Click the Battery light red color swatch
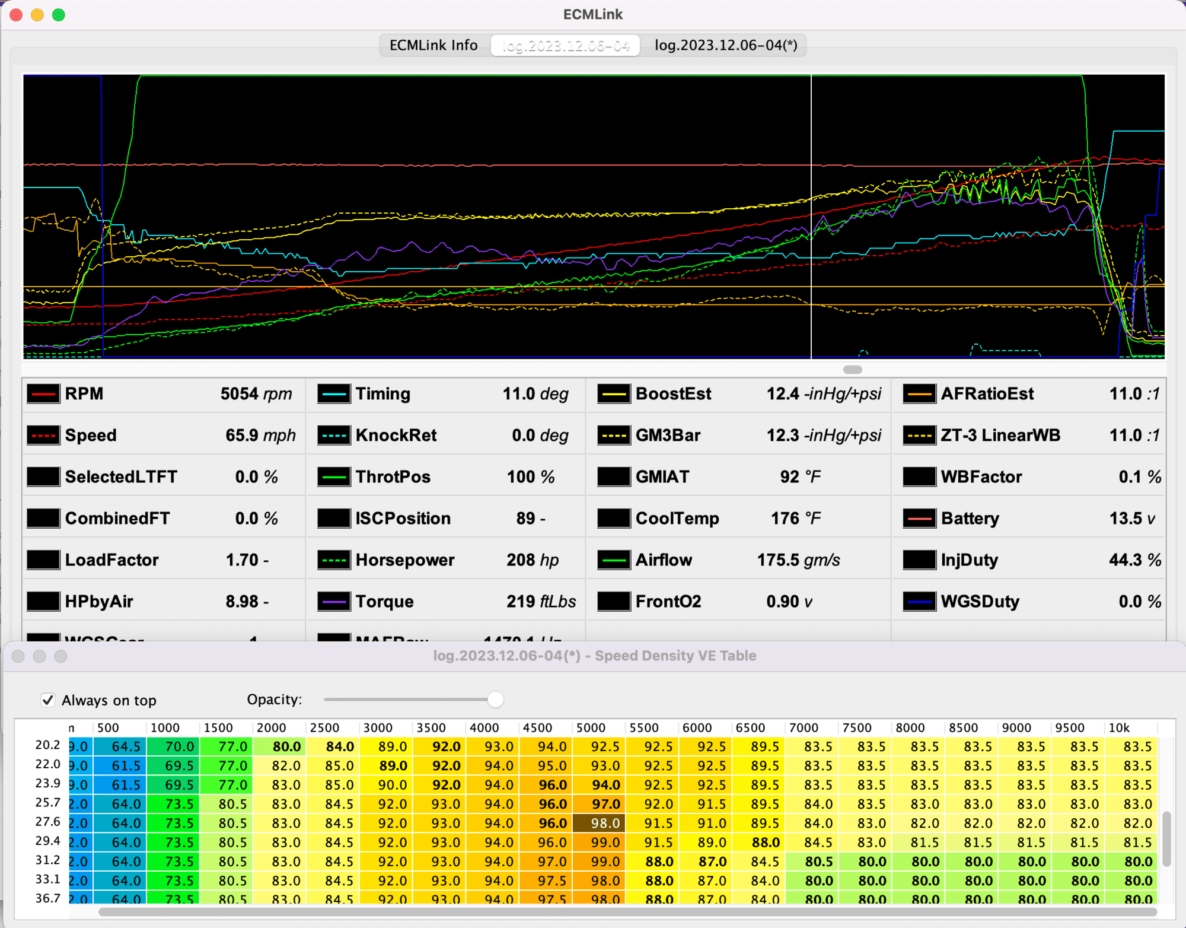 click(x=919, y=519)
